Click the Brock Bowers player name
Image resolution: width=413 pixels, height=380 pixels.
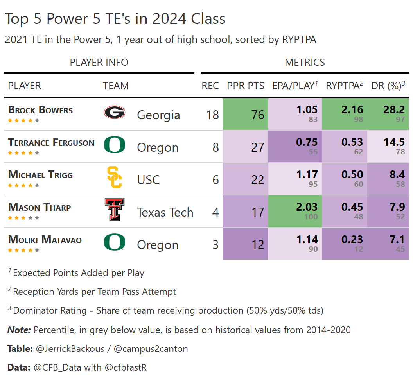(40, 110)
